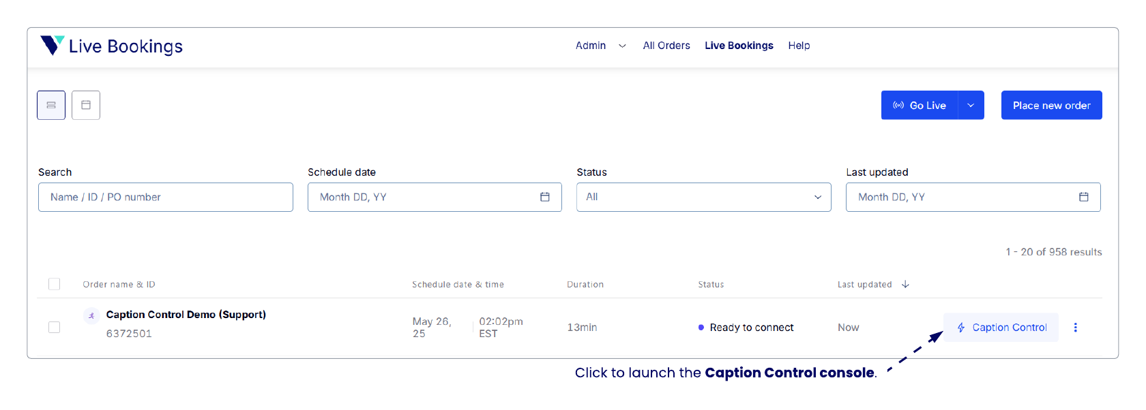The width and height of the screenshot is (1146, 410).
Task: Open three-dot options menu for order row
Action: click(x=1075, y=328)
